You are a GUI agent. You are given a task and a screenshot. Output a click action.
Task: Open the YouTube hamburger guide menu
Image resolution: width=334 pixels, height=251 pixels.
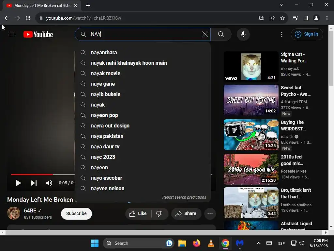click(x=12, y=34)
